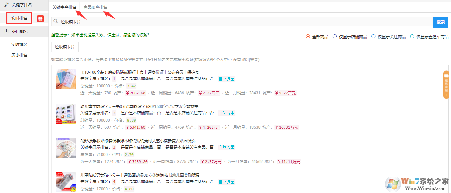The width and height of the screenshot is (451, 193).
Task: Collapse the 类目排名 sidebar section
Action: (19, 32)
